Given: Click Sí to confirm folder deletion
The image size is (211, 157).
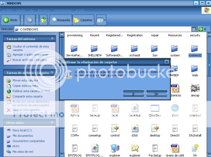Looking at the screenshot, I should coord(133,93).
